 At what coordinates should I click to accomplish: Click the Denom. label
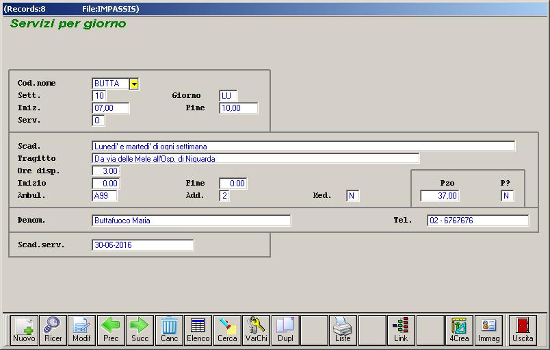coord(31,220)
